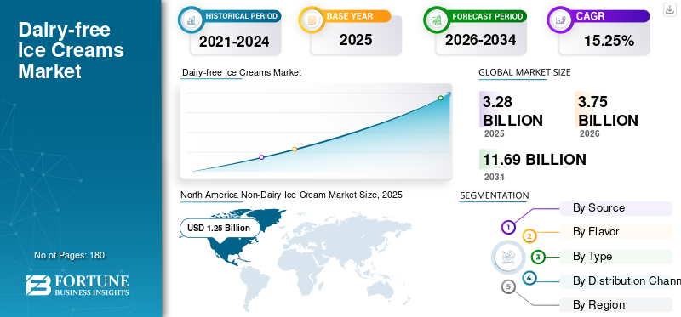Click the 11.69 Billion 2034 market figure
The image size is (681, 317).
535,160
